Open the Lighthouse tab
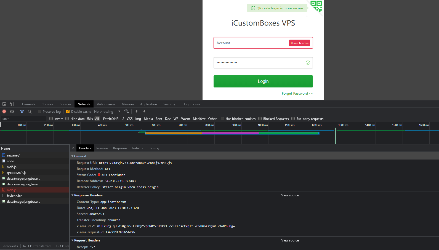439x250 pixels. pyautogui.click(x=192, y=104)
